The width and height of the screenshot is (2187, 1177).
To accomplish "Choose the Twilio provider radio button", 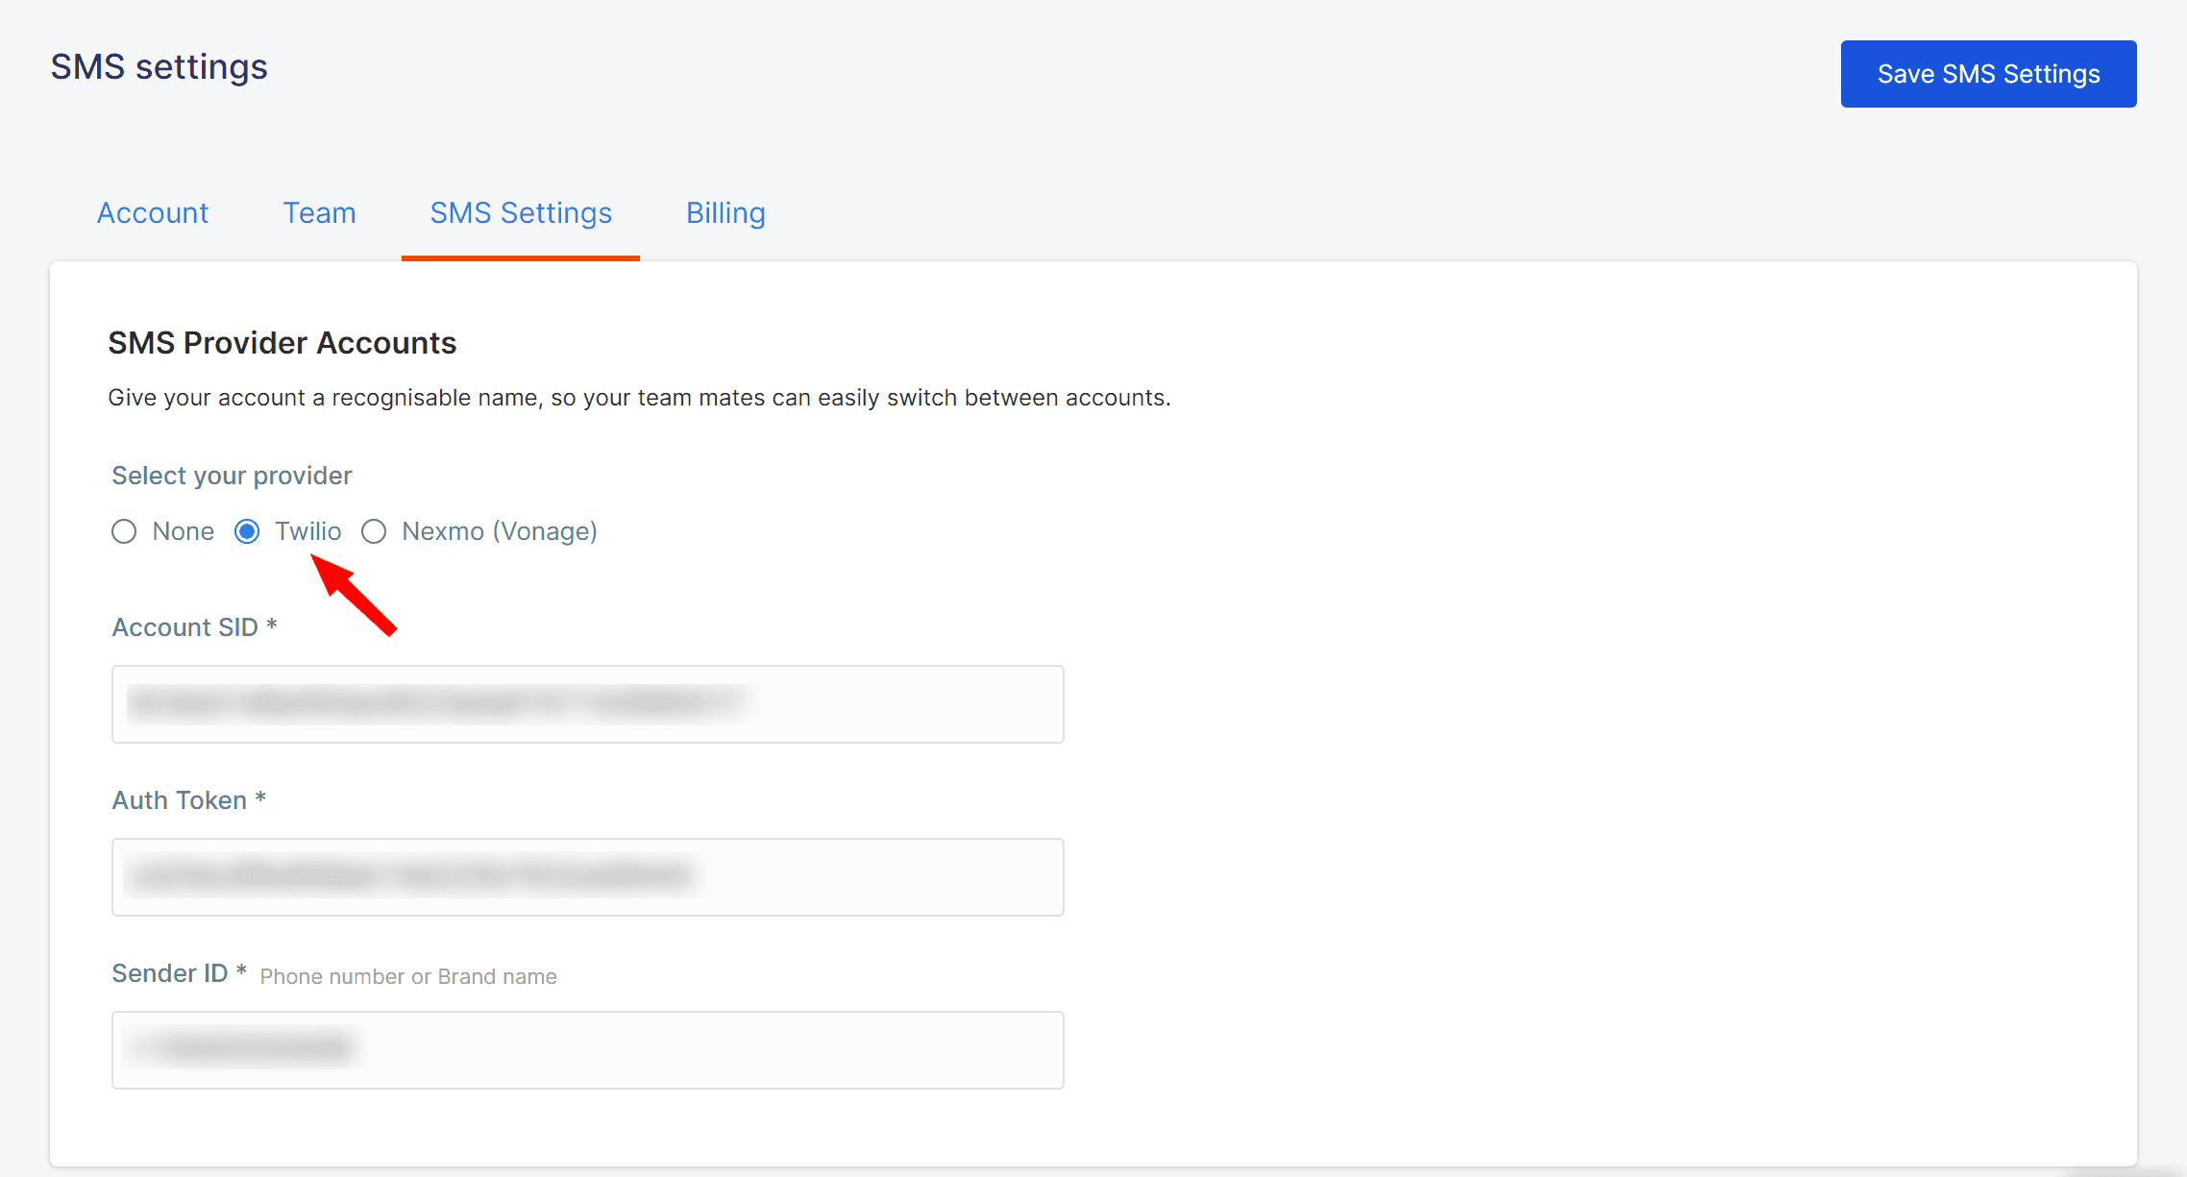I will pos(247,531).
